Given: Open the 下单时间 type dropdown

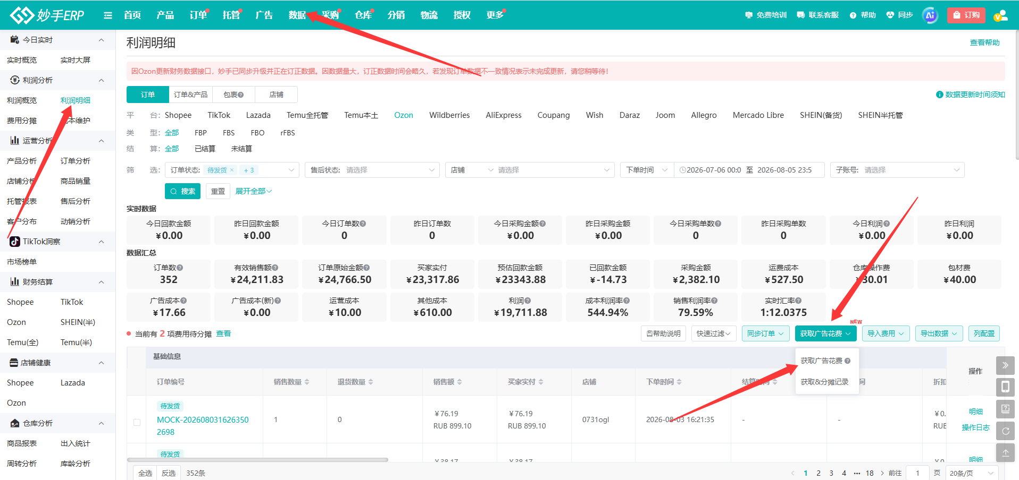Looking at the screenshot, I should [647, 170].
